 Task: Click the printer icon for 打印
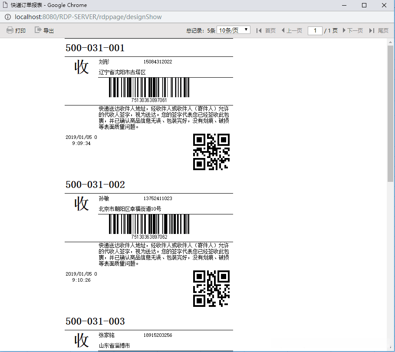pos(10,30)
